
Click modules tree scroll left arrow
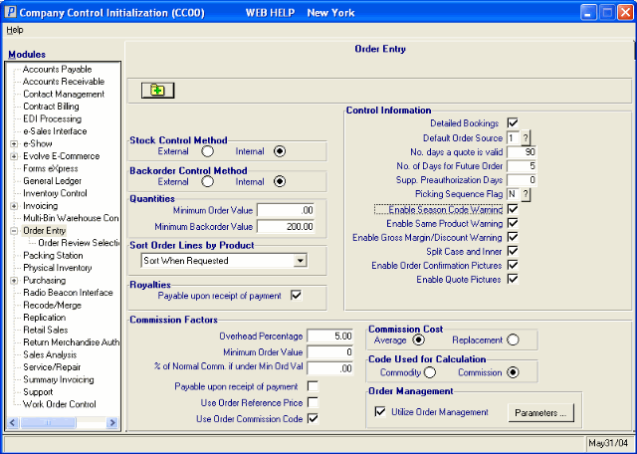pyautogui.click(x=13, y=423)
